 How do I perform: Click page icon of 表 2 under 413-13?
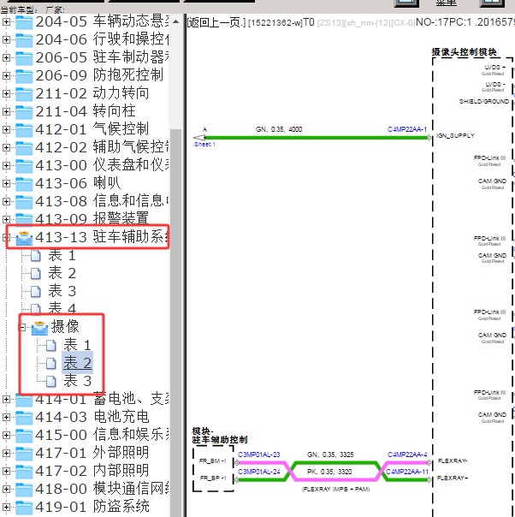click(x=36, y=274)
